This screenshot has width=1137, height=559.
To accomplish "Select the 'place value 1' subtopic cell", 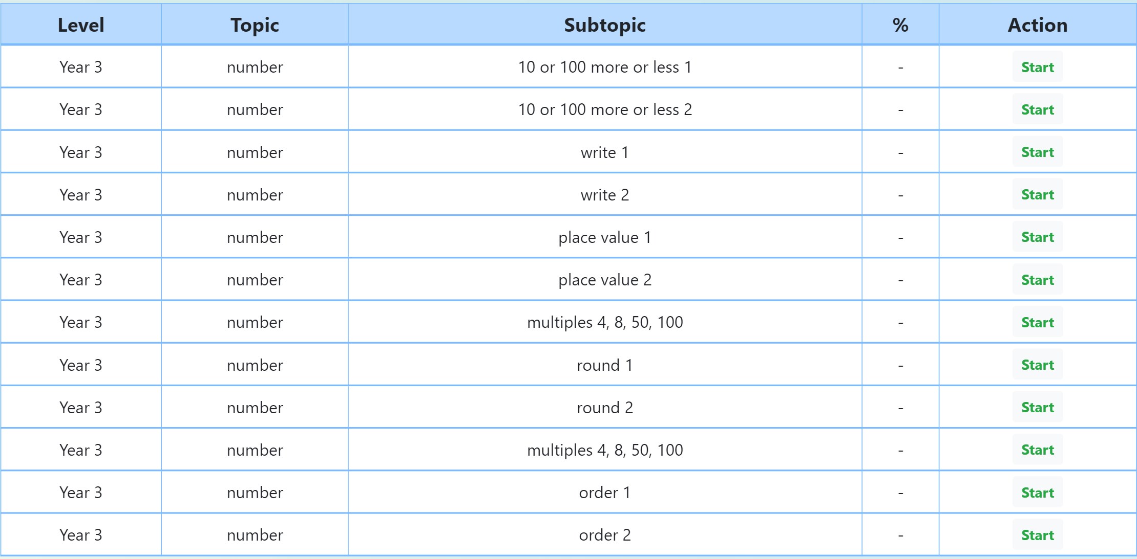I will (604, 237).
